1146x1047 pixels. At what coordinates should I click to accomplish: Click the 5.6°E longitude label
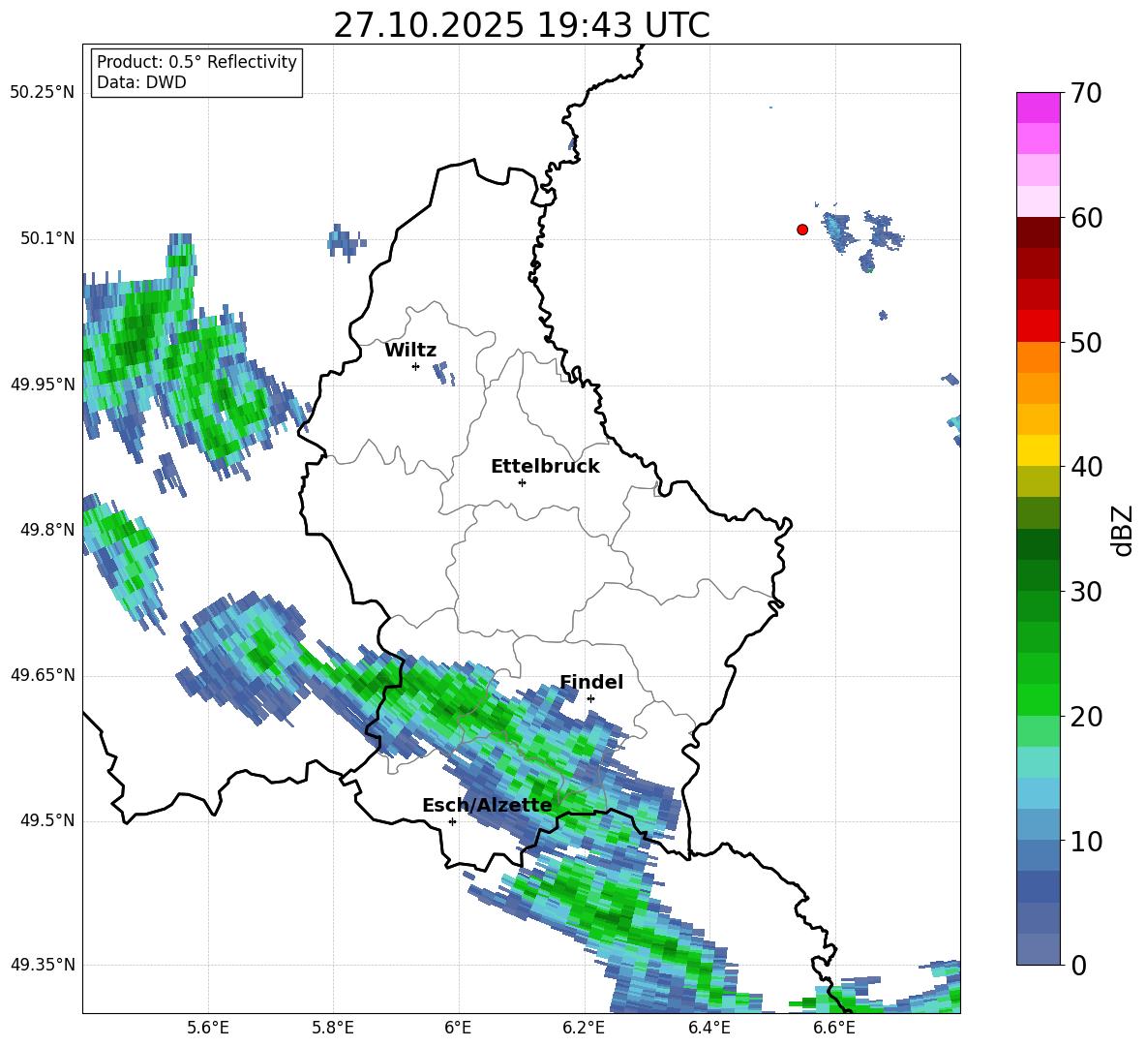208,1028
